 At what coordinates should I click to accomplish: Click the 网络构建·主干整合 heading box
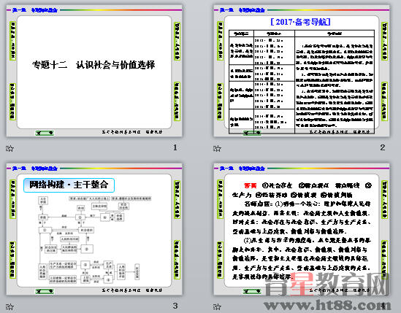click(69, 185)
